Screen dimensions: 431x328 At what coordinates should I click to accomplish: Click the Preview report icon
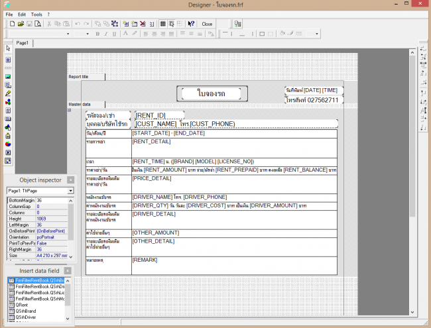38,23
